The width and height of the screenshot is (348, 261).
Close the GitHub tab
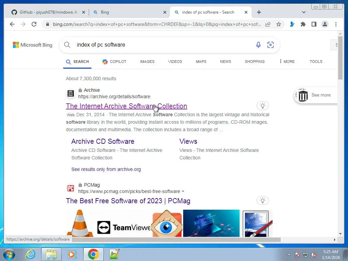[x=84, y=13]
